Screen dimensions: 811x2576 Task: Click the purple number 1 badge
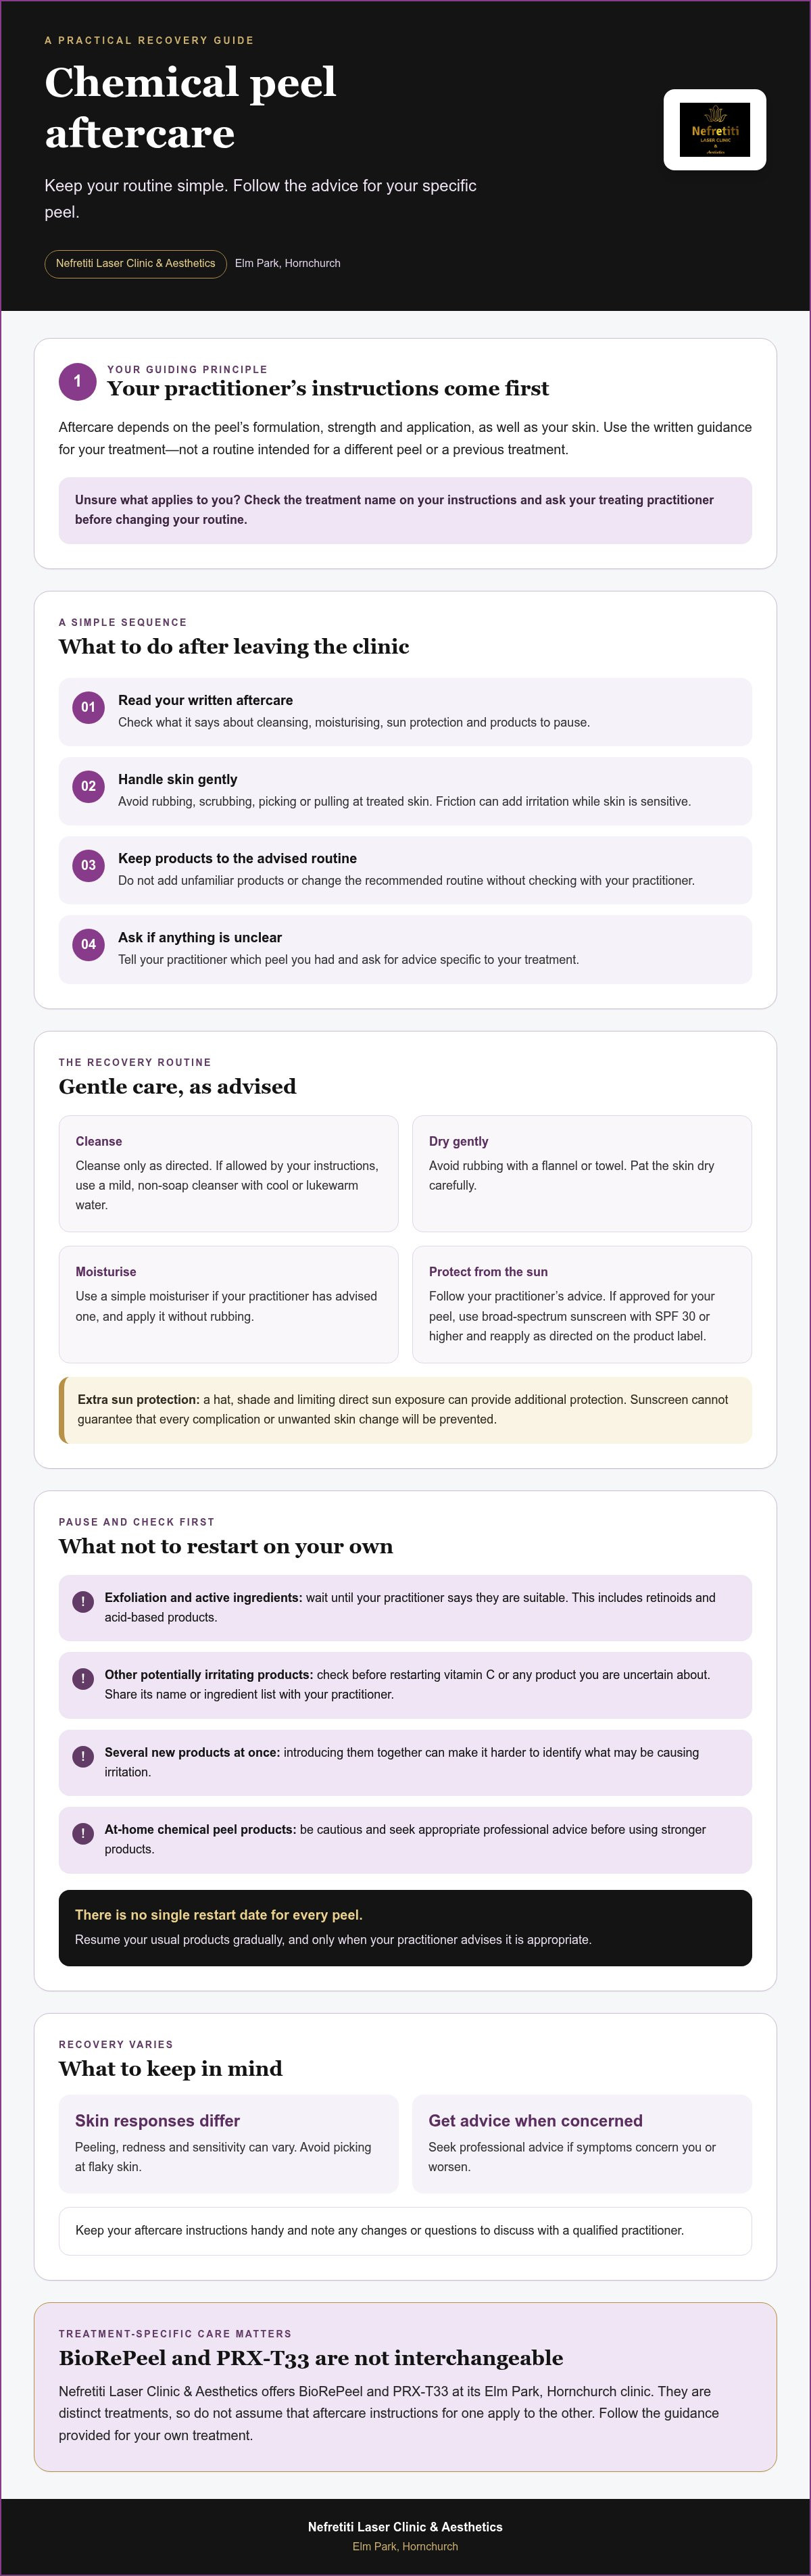pyautogui.click(x=77, y=381)
